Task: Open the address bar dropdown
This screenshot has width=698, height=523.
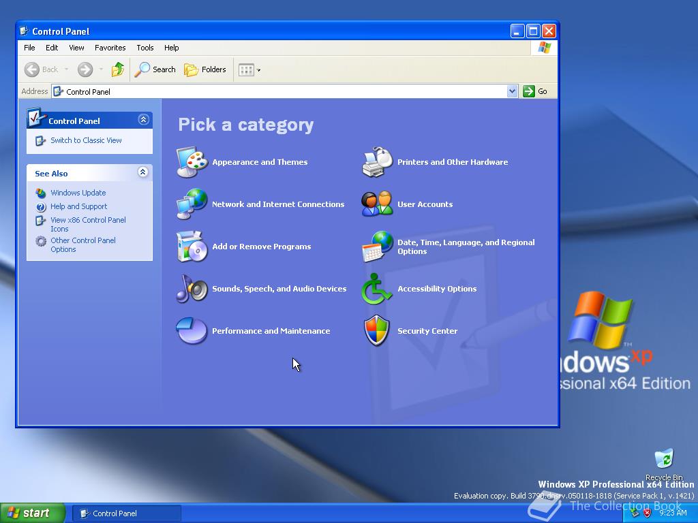Action: click(x=513, y=91)
